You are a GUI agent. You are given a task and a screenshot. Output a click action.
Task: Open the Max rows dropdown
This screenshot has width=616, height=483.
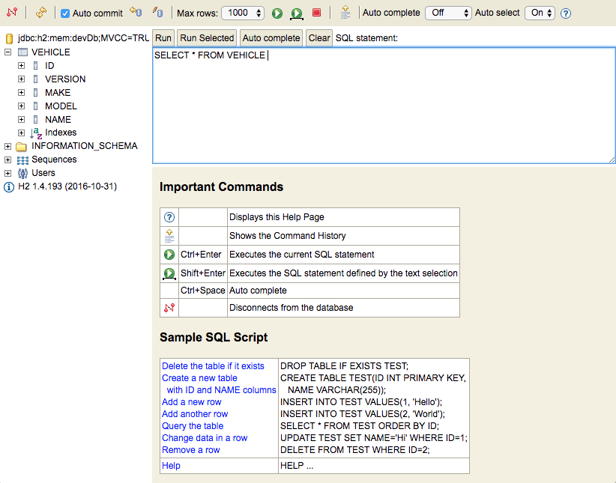[x=243, y=13]
